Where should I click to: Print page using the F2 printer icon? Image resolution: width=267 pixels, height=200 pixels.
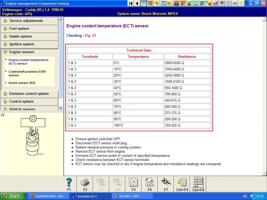pos(85,184)
